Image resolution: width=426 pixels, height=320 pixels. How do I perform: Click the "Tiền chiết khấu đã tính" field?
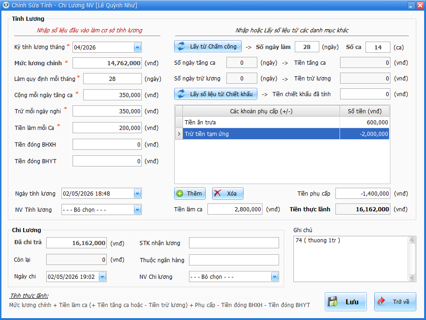coord(365,94)
